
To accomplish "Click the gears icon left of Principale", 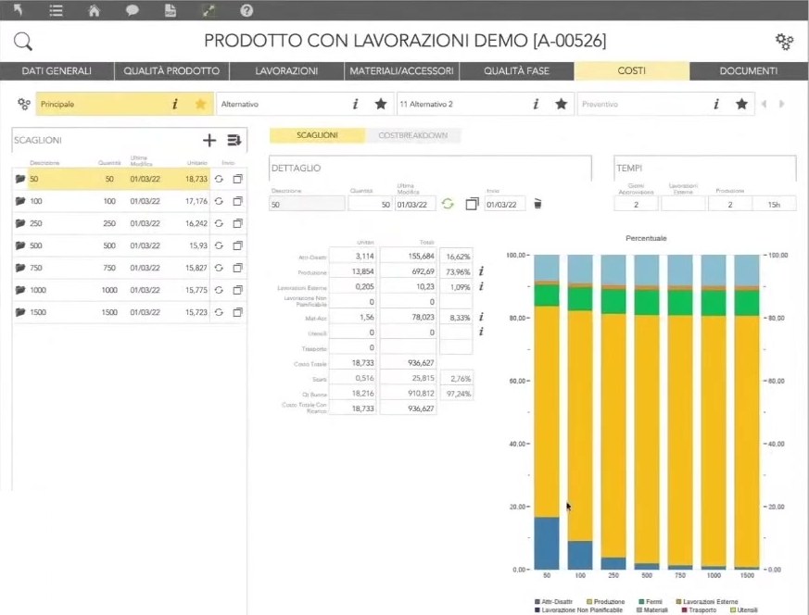I will [x=24, y=104].
